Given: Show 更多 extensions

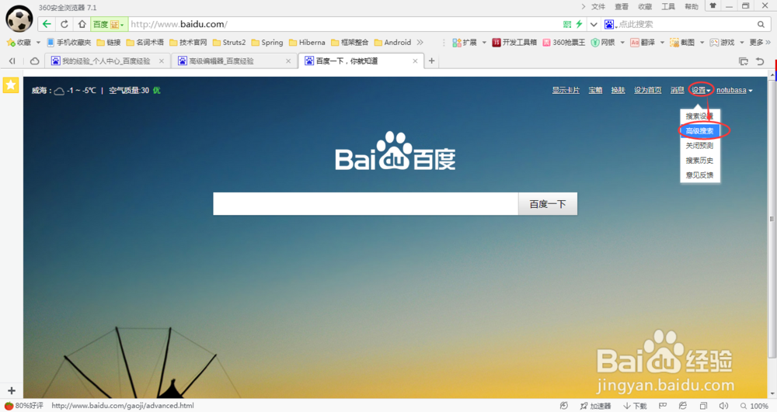Looking at the screenshot, I should pos(760,43).
